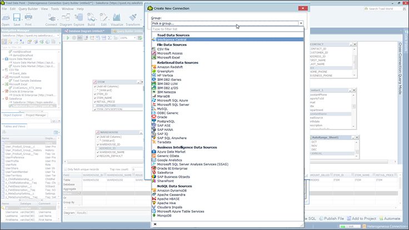Choose Google Analytics from the list
409x230 pixels.
tap(170, 159)
